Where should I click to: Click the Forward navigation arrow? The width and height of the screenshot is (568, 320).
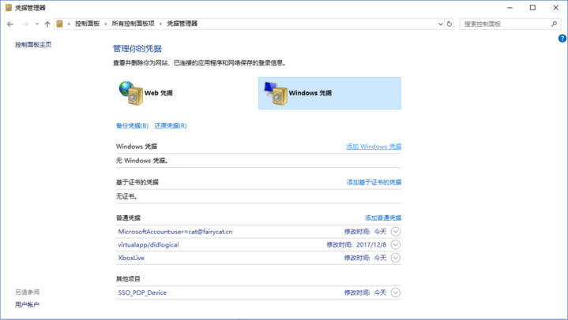coord(24,24)
